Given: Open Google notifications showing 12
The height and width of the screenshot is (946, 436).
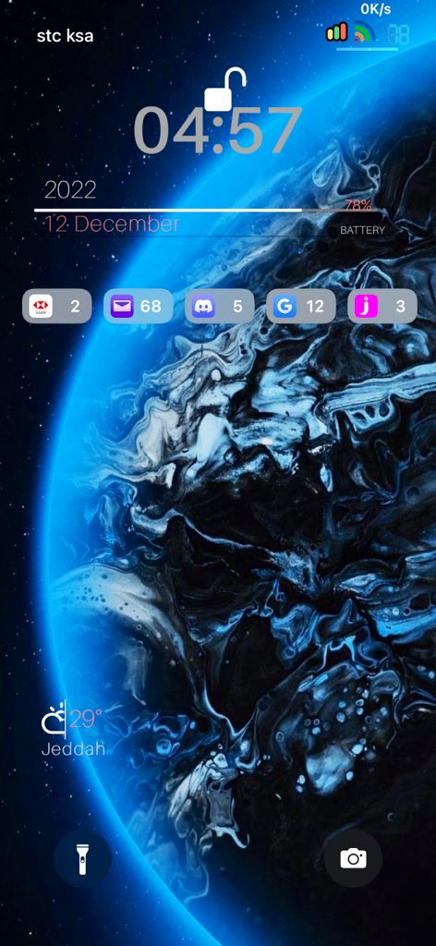Looking at the screenshot, I should click(301, 307).
